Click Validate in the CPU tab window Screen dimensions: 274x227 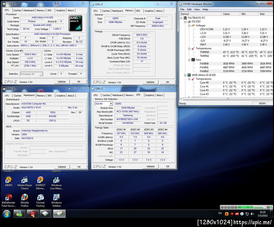pos(62,81)
